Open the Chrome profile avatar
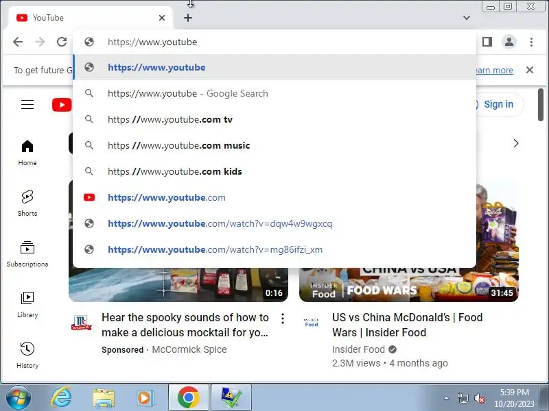Viewport: 549px width, 411px height. click(509, 42)
